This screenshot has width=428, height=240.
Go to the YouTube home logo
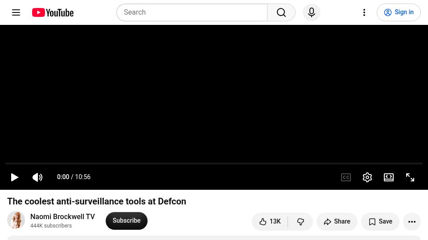click(53, 12)
